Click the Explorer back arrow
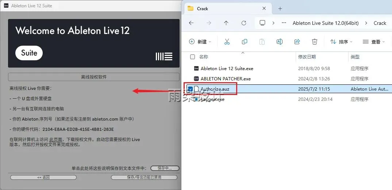 point(191,23)
